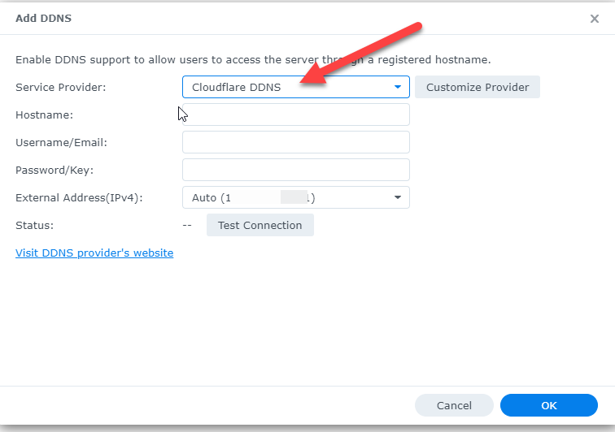This screenshot has height=432, width=615.
Task: Open Visit DDNS provider's website link
Action: [x=94, y=253]
